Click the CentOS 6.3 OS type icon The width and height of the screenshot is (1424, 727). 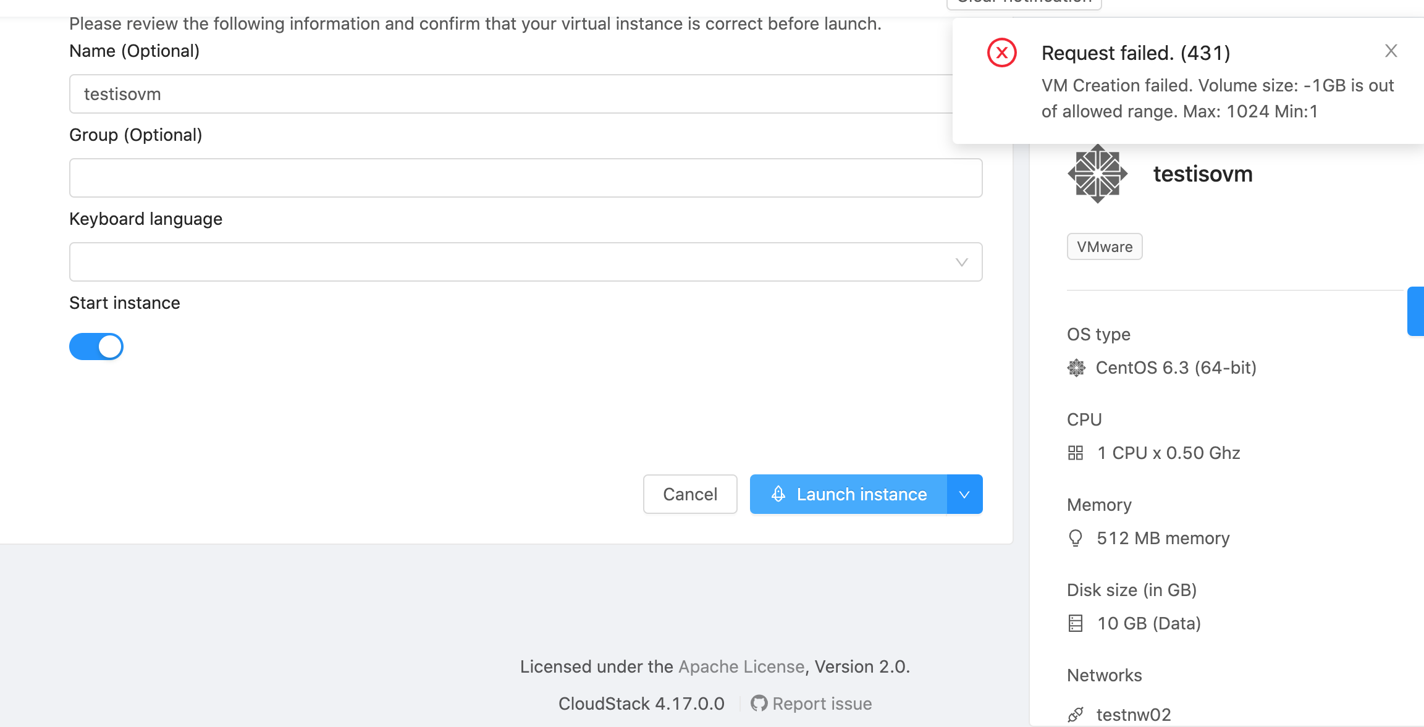point(1076,368)
